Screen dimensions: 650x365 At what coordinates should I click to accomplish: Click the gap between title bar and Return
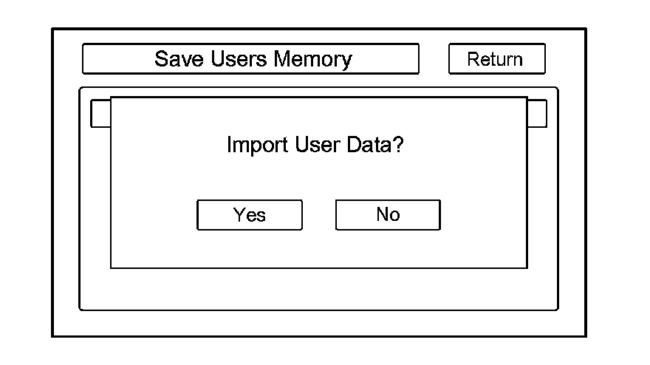(434, 59)
